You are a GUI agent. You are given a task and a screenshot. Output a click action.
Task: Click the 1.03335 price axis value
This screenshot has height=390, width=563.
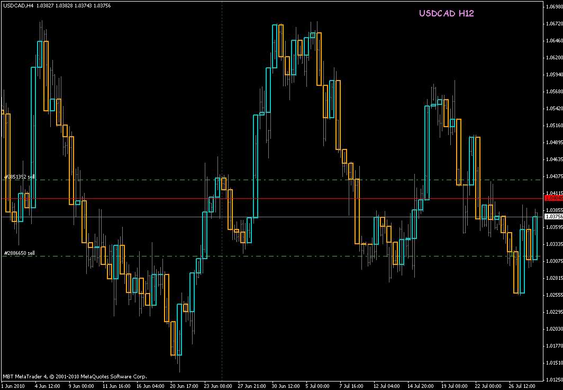554,244
